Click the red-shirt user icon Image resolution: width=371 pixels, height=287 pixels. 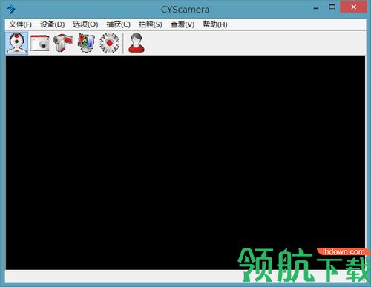point(137,43)
